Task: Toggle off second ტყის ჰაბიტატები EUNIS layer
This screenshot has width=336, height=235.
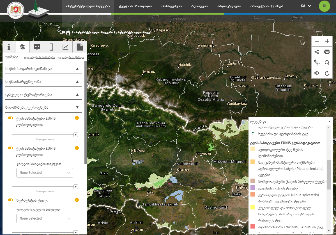Action: click(10, 148)
